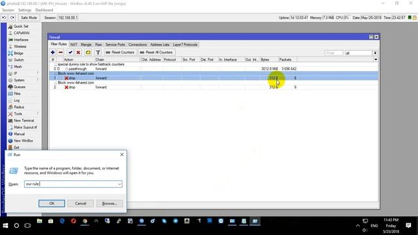Switch to the NAT tab

pos(74,45)
